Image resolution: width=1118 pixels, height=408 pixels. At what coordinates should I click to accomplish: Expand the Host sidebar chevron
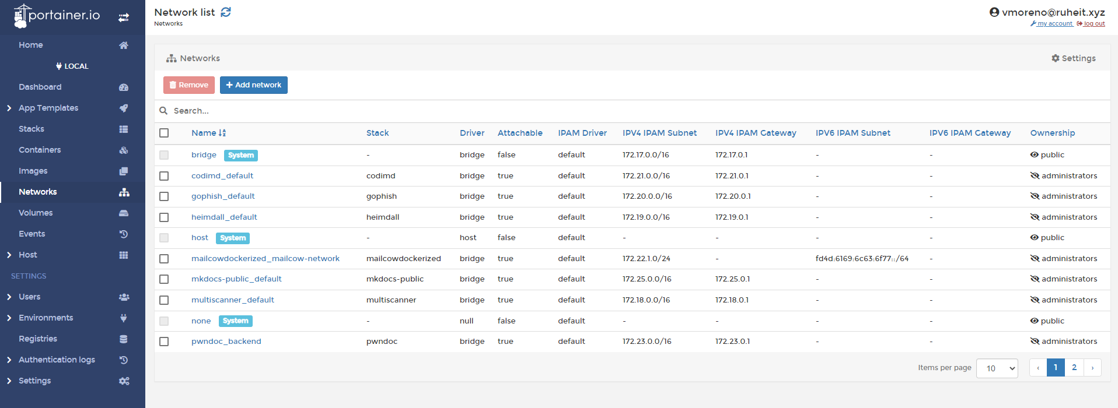coord(9,255)
